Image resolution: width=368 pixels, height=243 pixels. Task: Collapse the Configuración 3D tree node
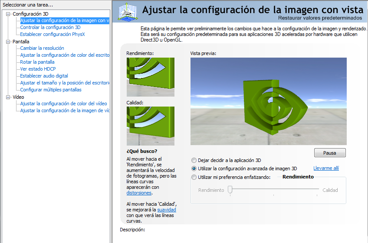(x=8, y=14)
